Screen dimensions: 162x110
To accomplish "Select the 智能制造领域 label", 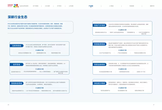I will pos(16,83).
